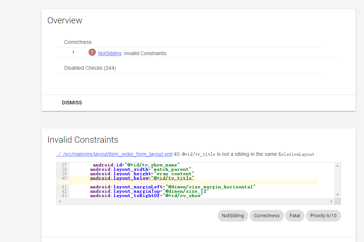Select the Priority 6/10 chip
The width and height of the screenshot is (364, 242).
pos(323,216)
